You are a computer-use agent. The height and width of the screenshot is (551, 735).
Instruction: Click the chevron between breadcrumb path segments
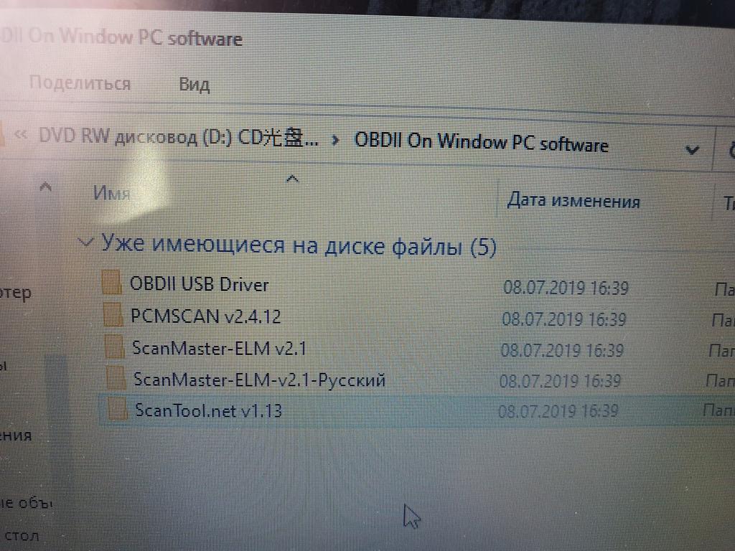(334, 140)
